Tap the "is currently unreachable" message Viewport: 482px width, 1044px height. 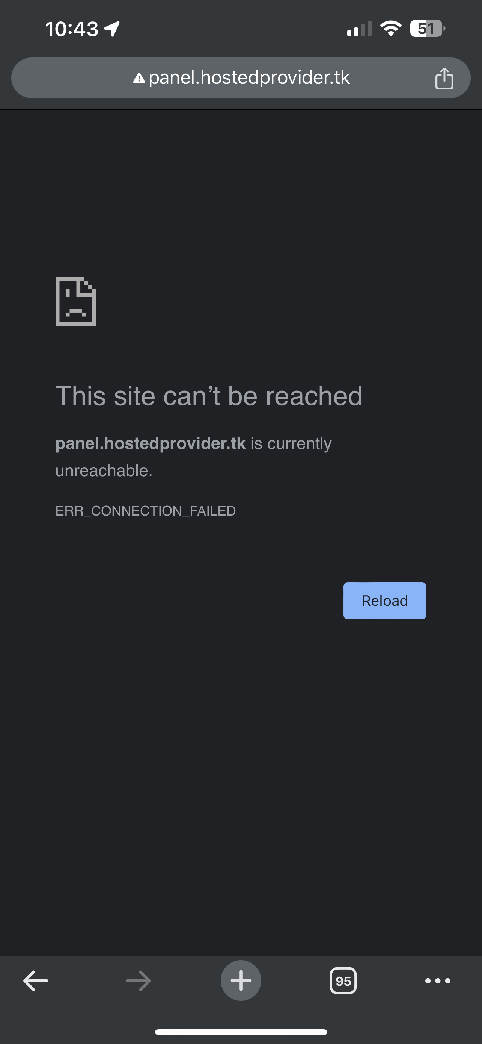point(193,457)
